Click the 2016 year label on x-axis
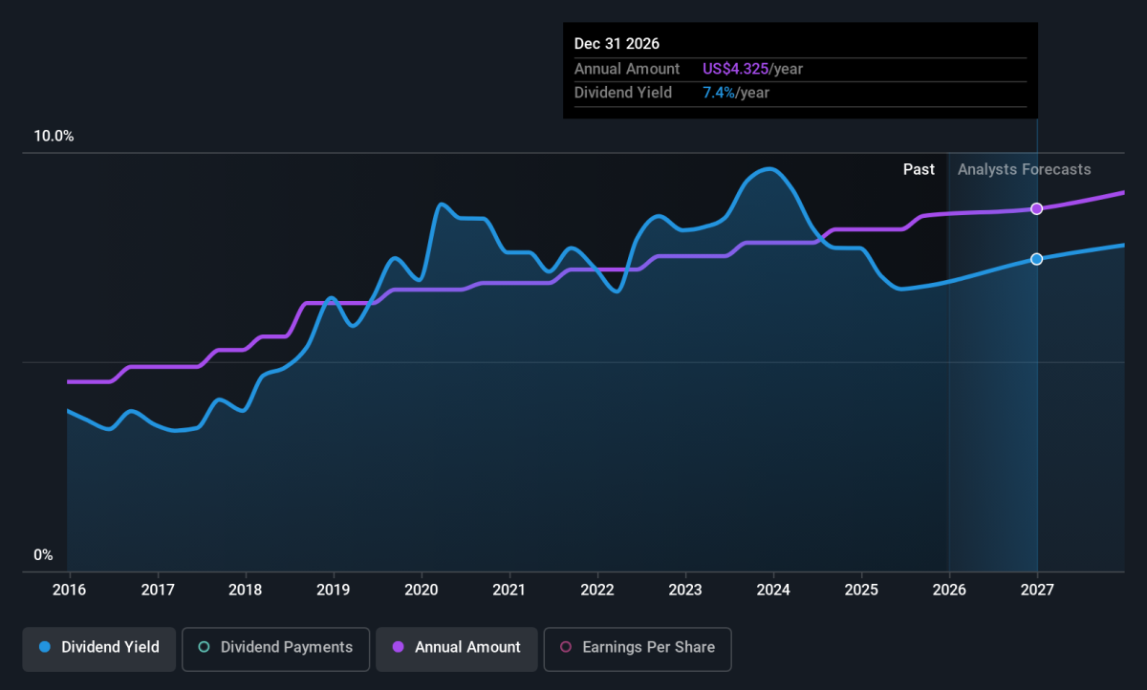The width and height of the screenshot is (1147, 690). point(70,589)
